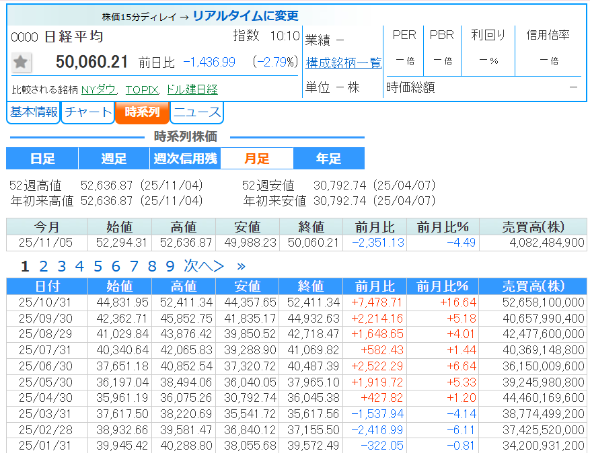The width and height of the screenshot is (590, 453).
Task: Go to page 5 of results
Action: pos(98,266)
